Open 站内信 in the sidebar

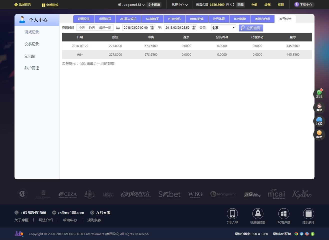[x=30, y=56]
